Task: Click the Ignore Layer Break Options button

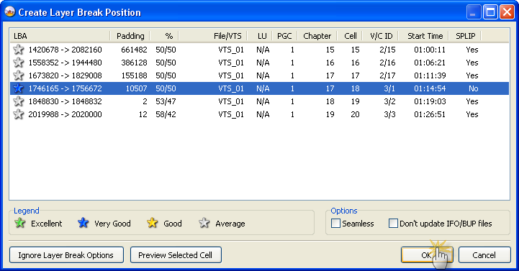Action: click(x=66, y=255)
